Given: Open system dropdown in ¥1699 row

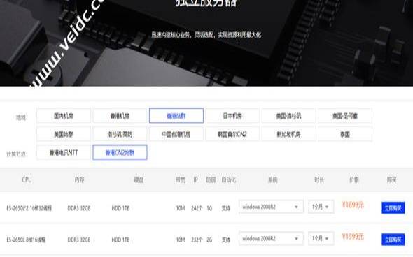Looking at the screenshot, I should click(x=271, y=207).
